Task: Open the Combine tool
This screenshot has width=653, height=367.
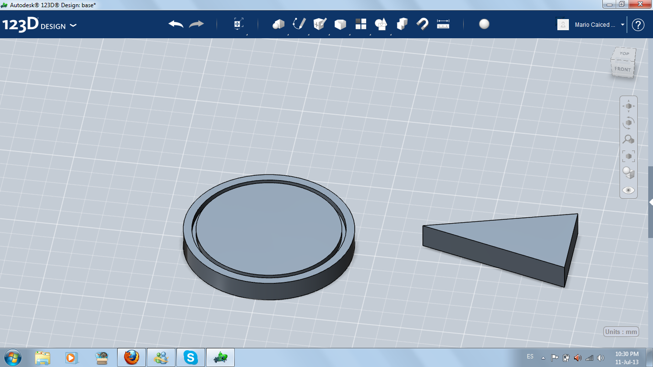Action: [x=402, y=24]
